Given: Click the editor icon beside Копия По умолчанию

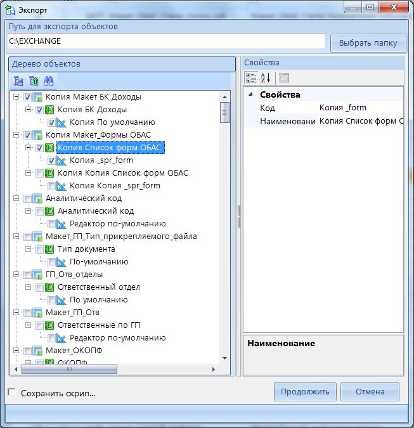Looking at the screenshot, I should click(61, 122).
